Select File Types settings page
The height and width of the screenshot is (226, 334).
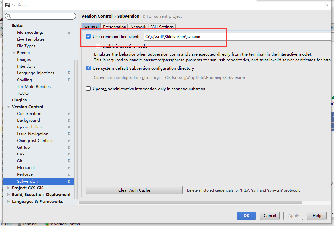[x=26, y=46]
